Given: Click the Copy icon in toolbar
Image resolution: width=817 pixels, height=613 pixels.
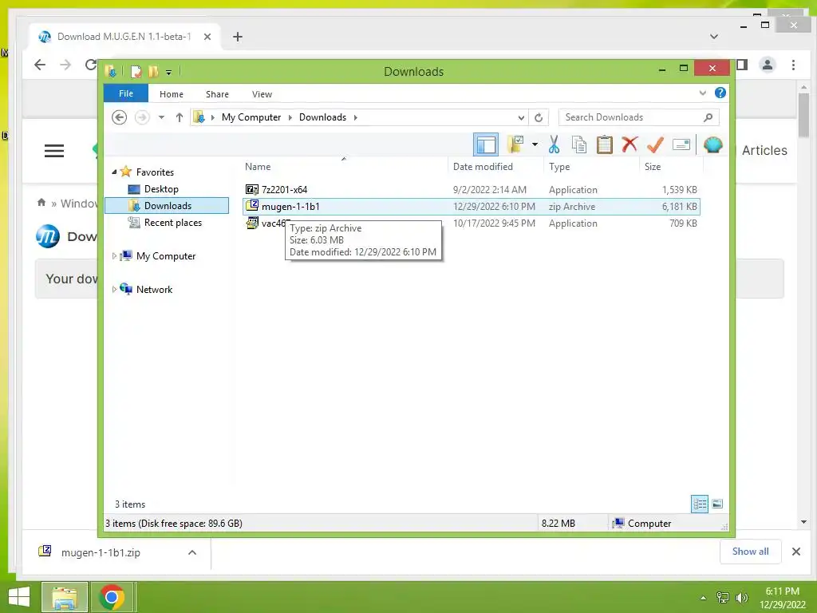Looking at the screenshot, I should tap(579, 144).
